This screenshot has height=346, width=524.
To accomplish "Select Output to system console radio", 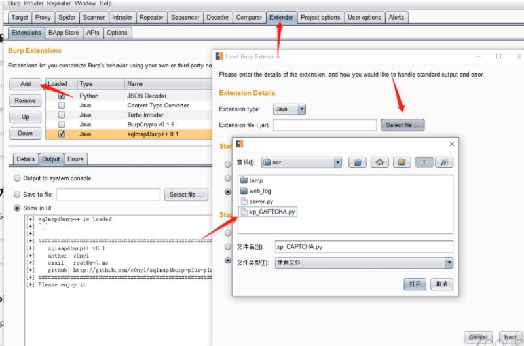I will coord(17,178).
